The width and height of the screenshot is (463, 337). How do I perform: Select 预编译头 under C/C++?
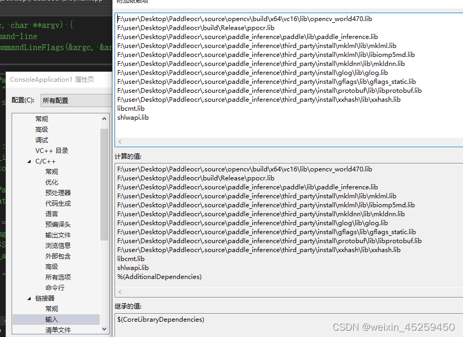click(x=58, y=225)
